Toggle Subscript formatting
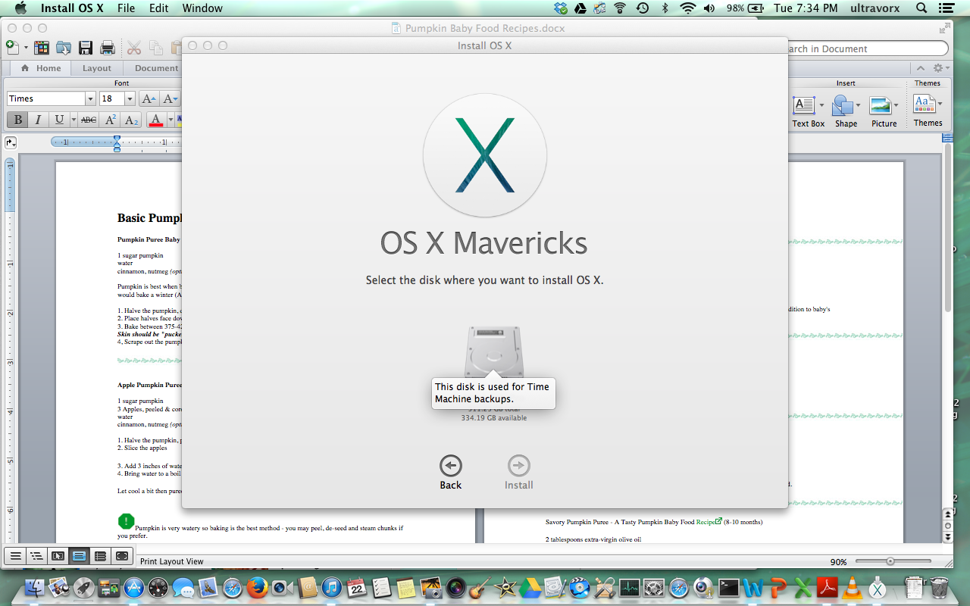970x606 pixels. tap(131, 120)
